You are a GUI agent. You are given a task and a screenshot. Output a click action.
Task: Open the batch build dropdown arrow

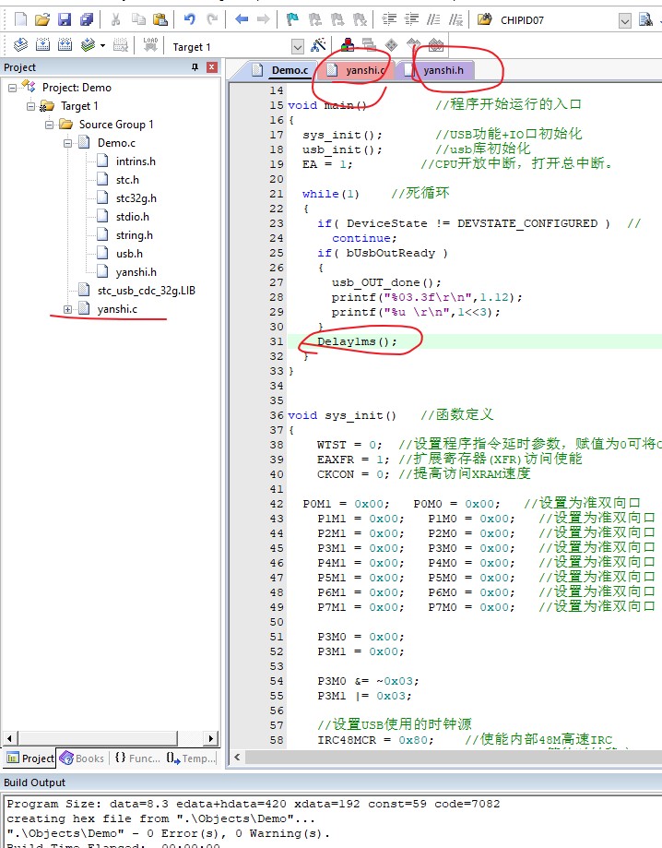click(102, 45)
